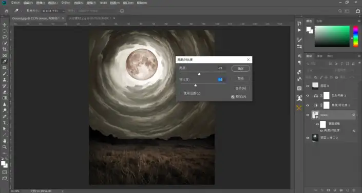
Task: Enable the Use Legacy checkbox
Action: [x=182, y=93]
